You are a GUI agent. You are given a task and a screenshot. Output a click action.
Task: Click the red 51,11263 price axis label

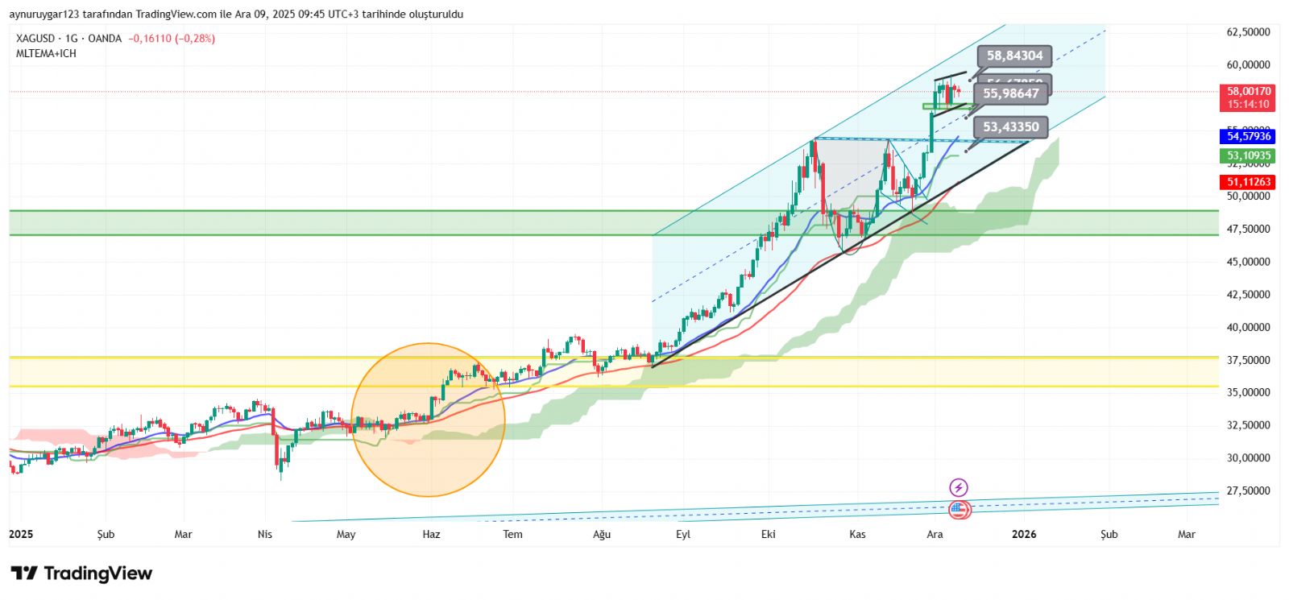point(1248,182)
